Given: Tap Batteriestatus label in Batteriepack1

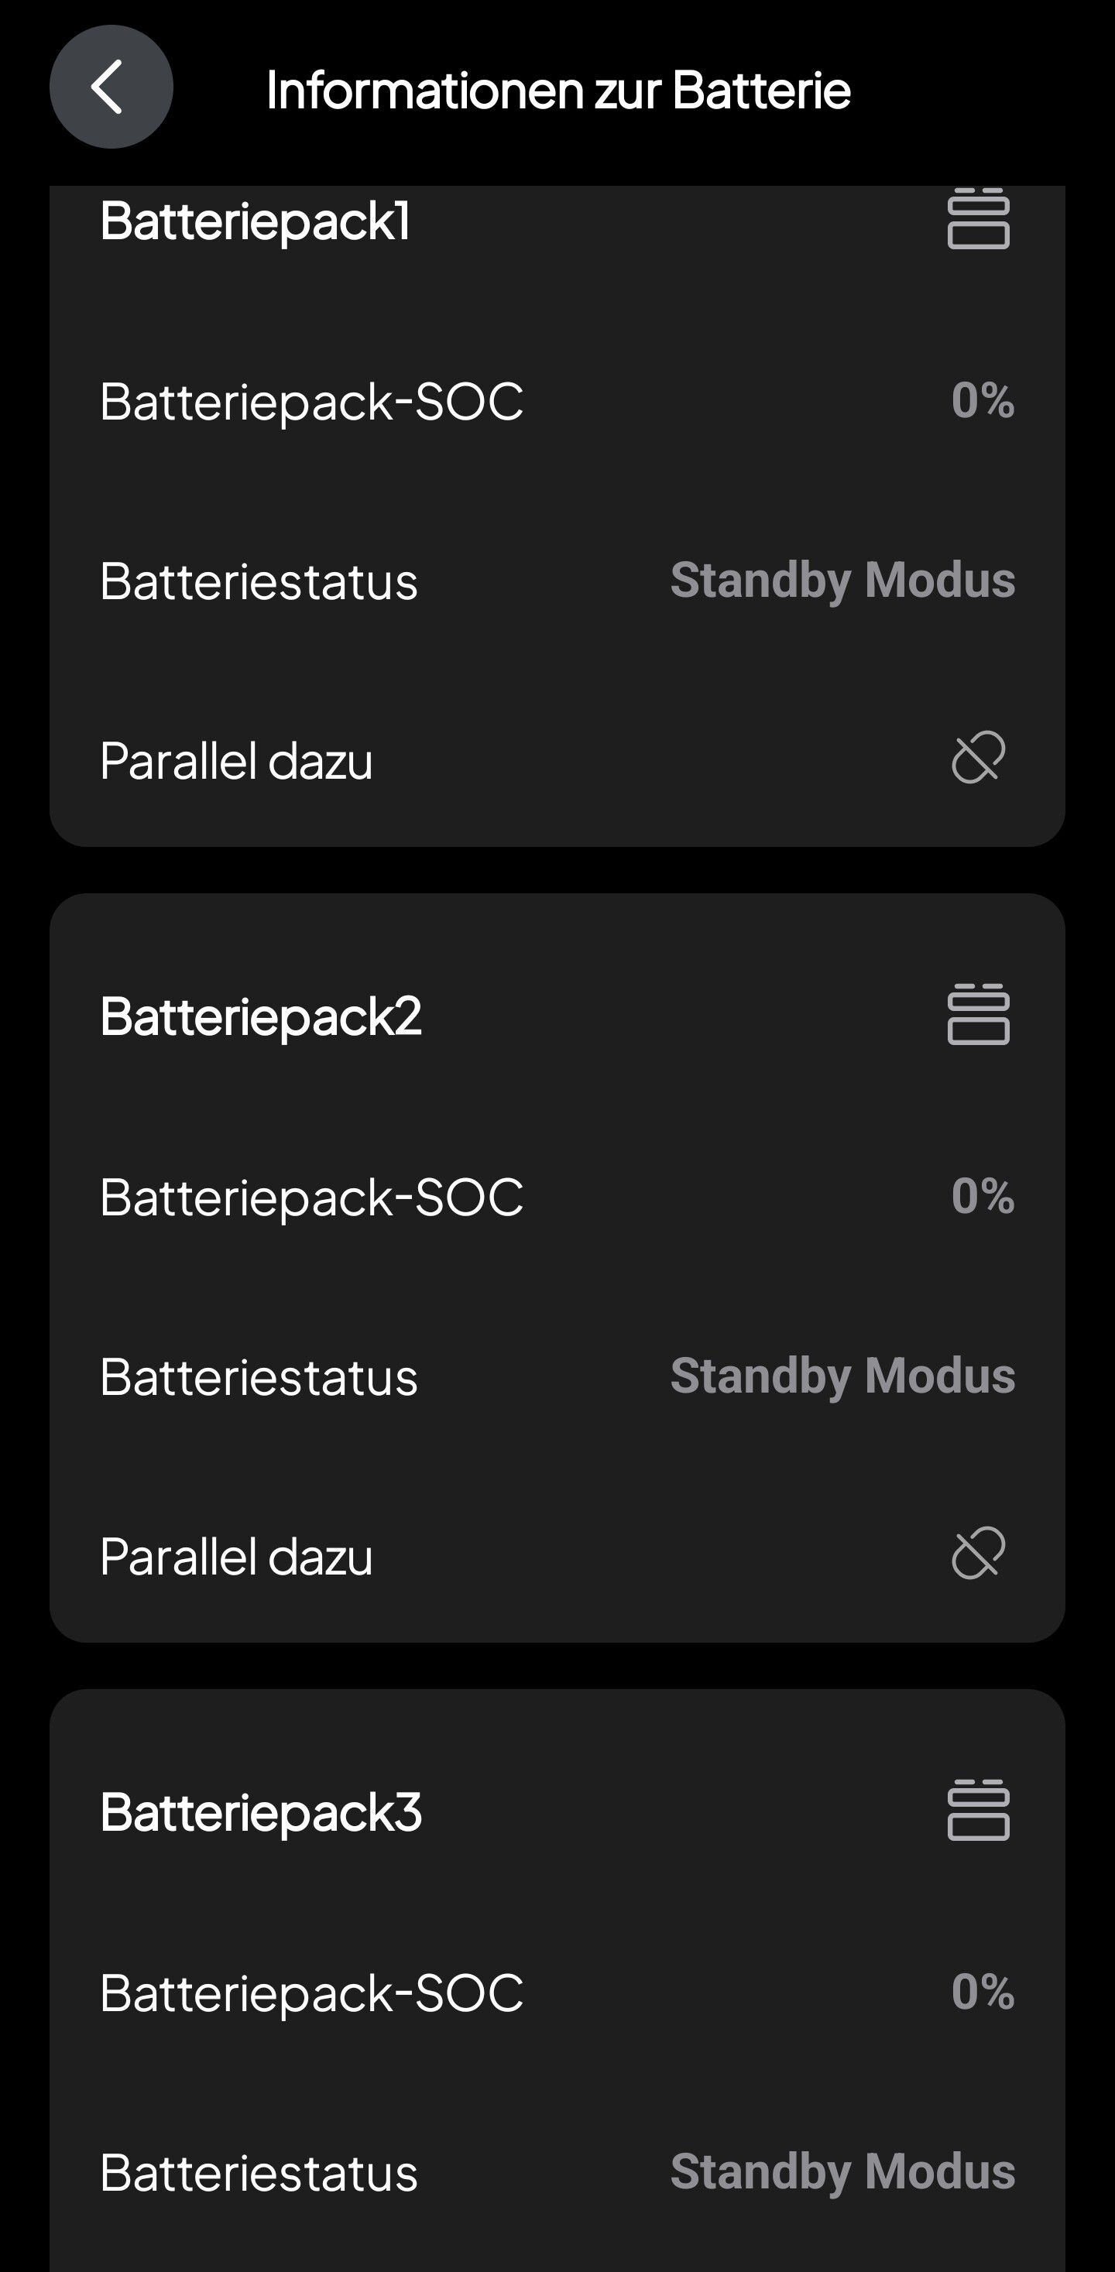Looking at the screenshot, I should click(259, 582).
